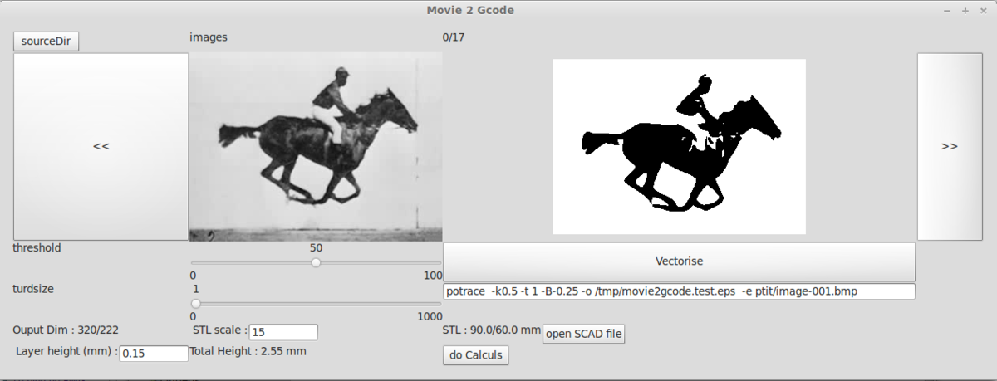Click the sourceDir button
The width and height of the screenshot is (997, 381).
click(47, 42)
